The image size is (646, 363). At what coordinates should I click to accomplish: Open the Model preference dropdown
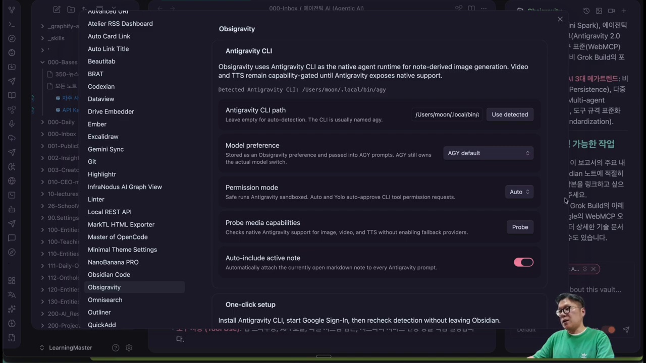[488, 153]
